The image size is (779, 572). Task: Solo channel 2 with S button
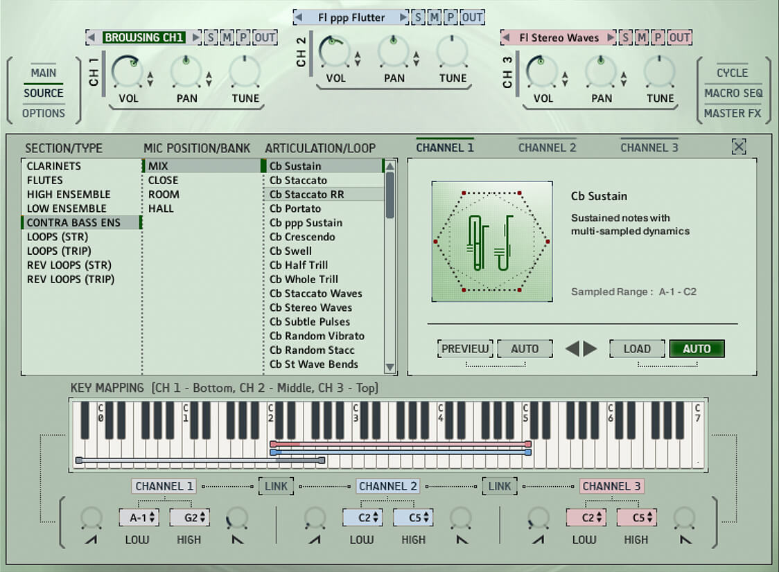coord(419,17)
